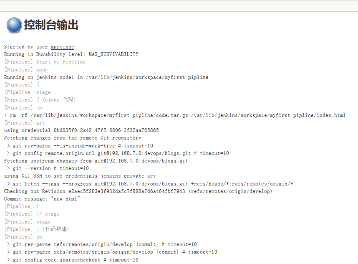Click the '[Pipeline] git' step line
Viewport: 358px width, 264px height.
point(24,123)
